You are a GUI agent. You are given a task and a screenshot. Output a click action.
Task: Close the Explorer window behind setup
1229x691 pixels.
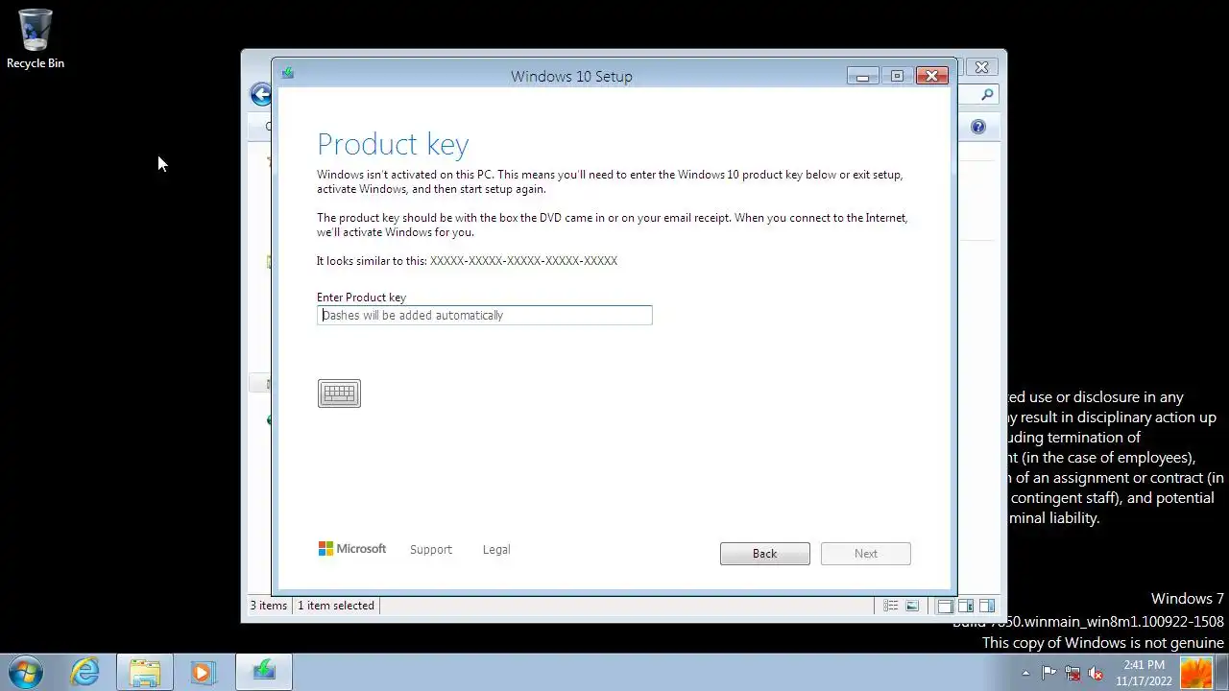(x=981, y=67)
